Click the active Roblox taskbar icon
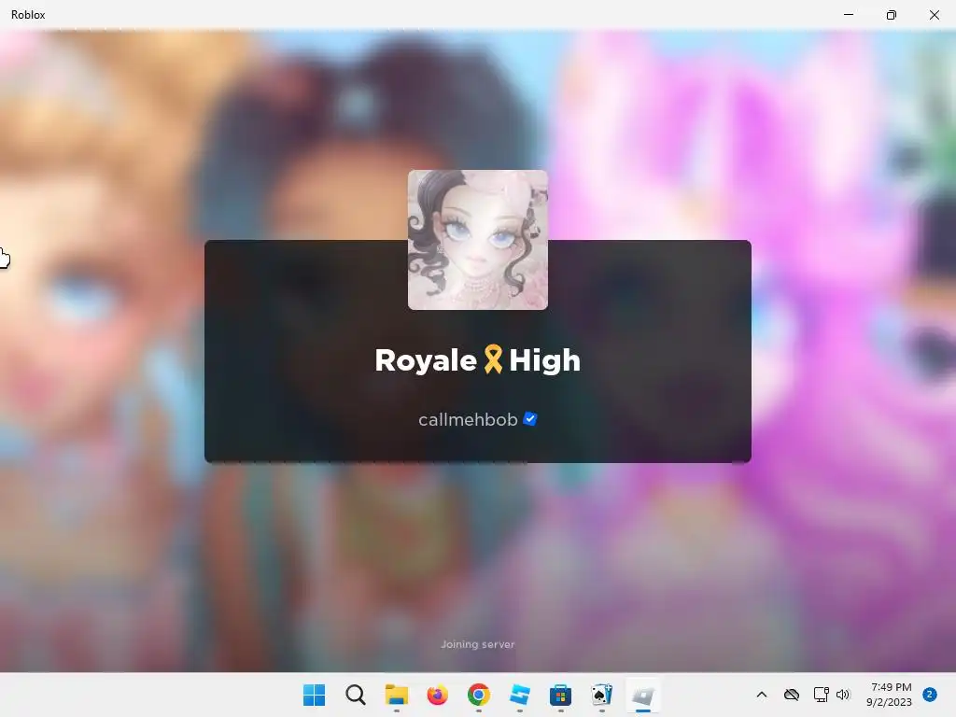Screen dimensions: 956x717 point(642,695)
